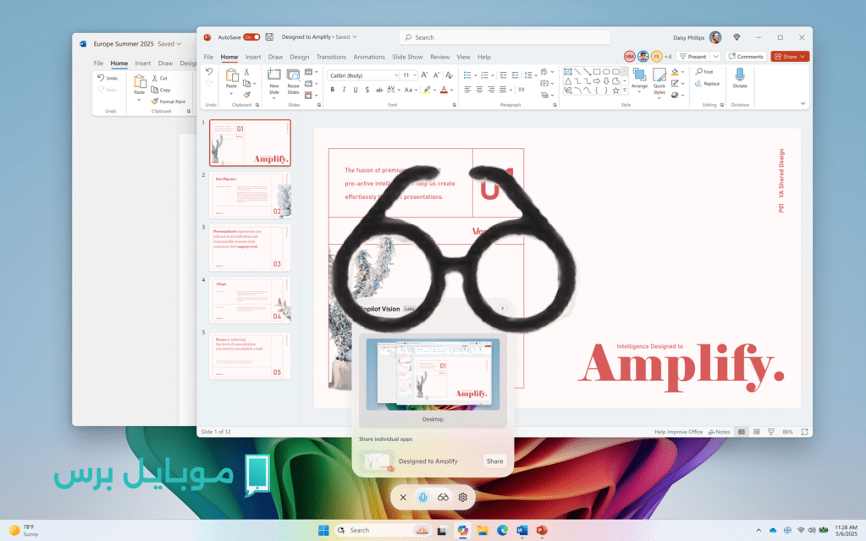Open Windows Start menu

point(323,531)
